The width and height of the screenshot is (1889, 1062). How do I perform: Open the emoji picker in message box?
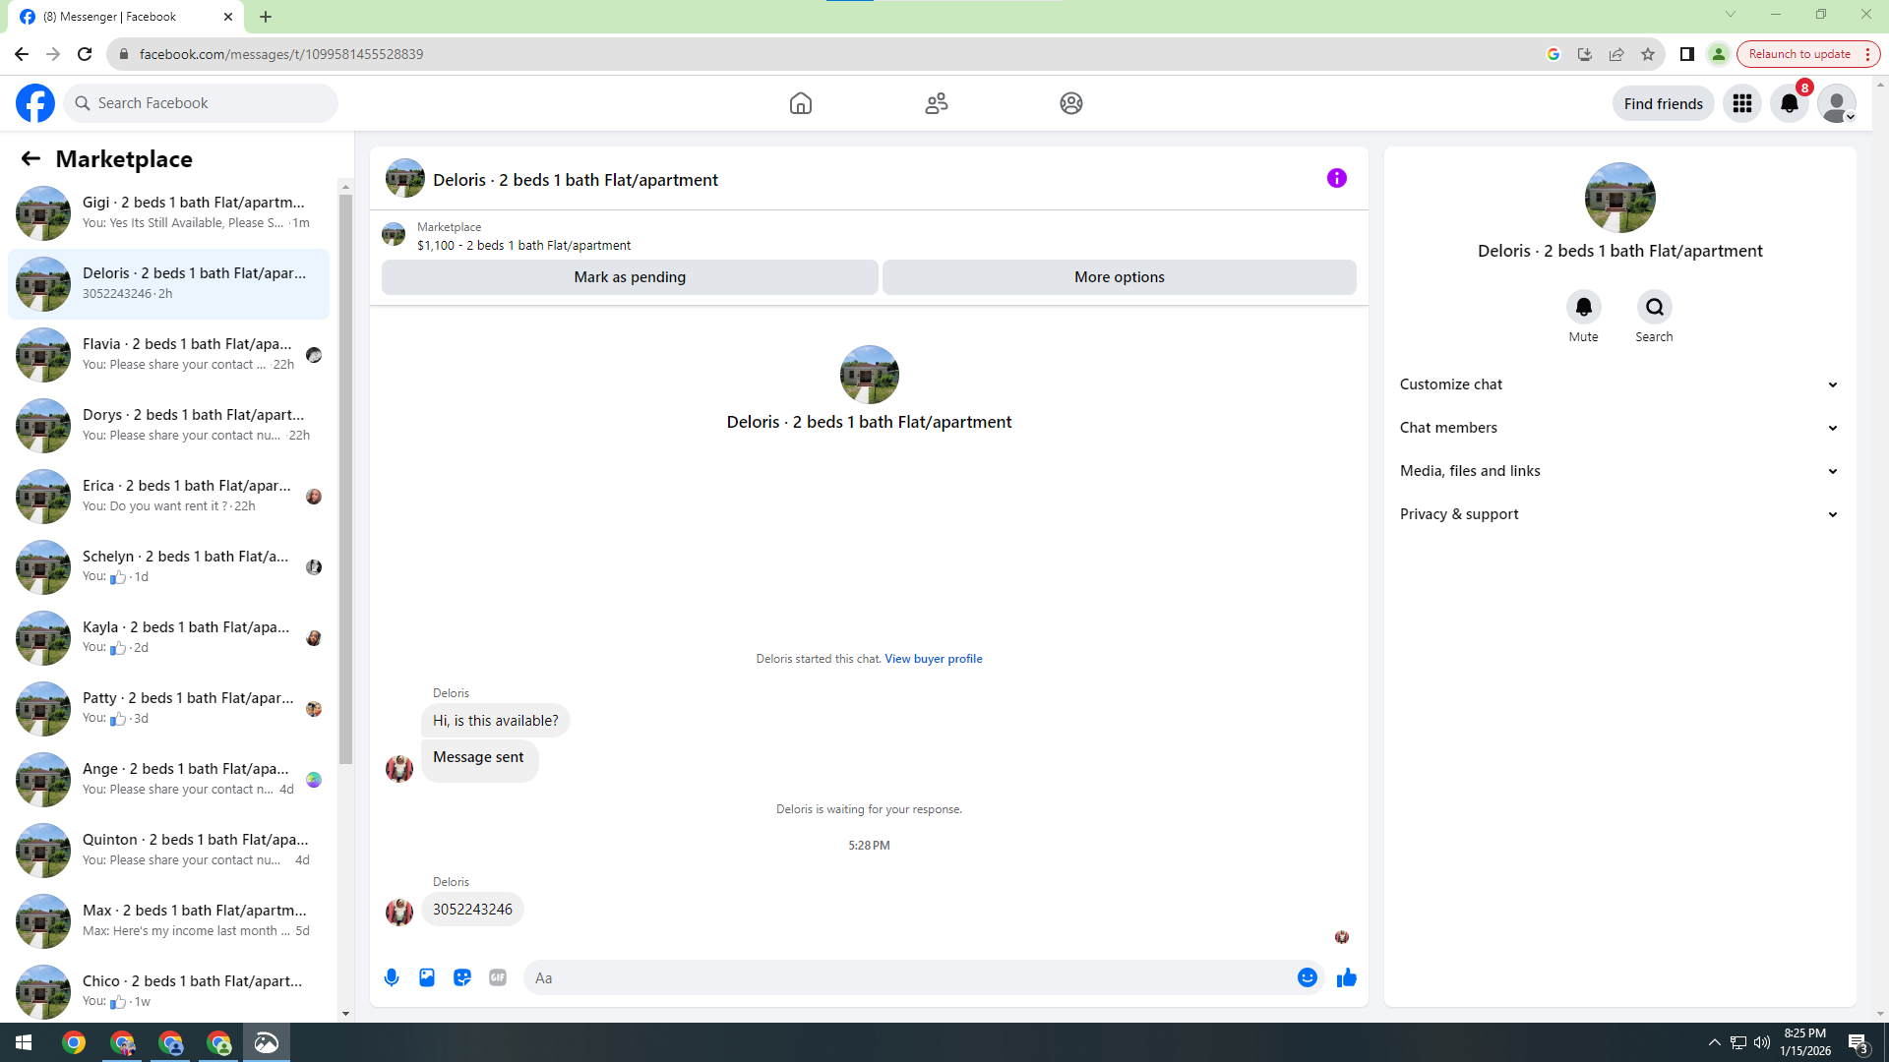click(1307, 977)
